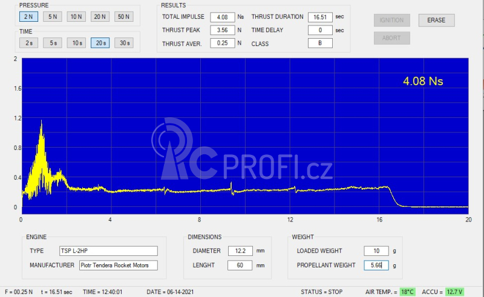The image size is (484, 297).
Task: Set time scale to 20 s
Action: (100, 43)
